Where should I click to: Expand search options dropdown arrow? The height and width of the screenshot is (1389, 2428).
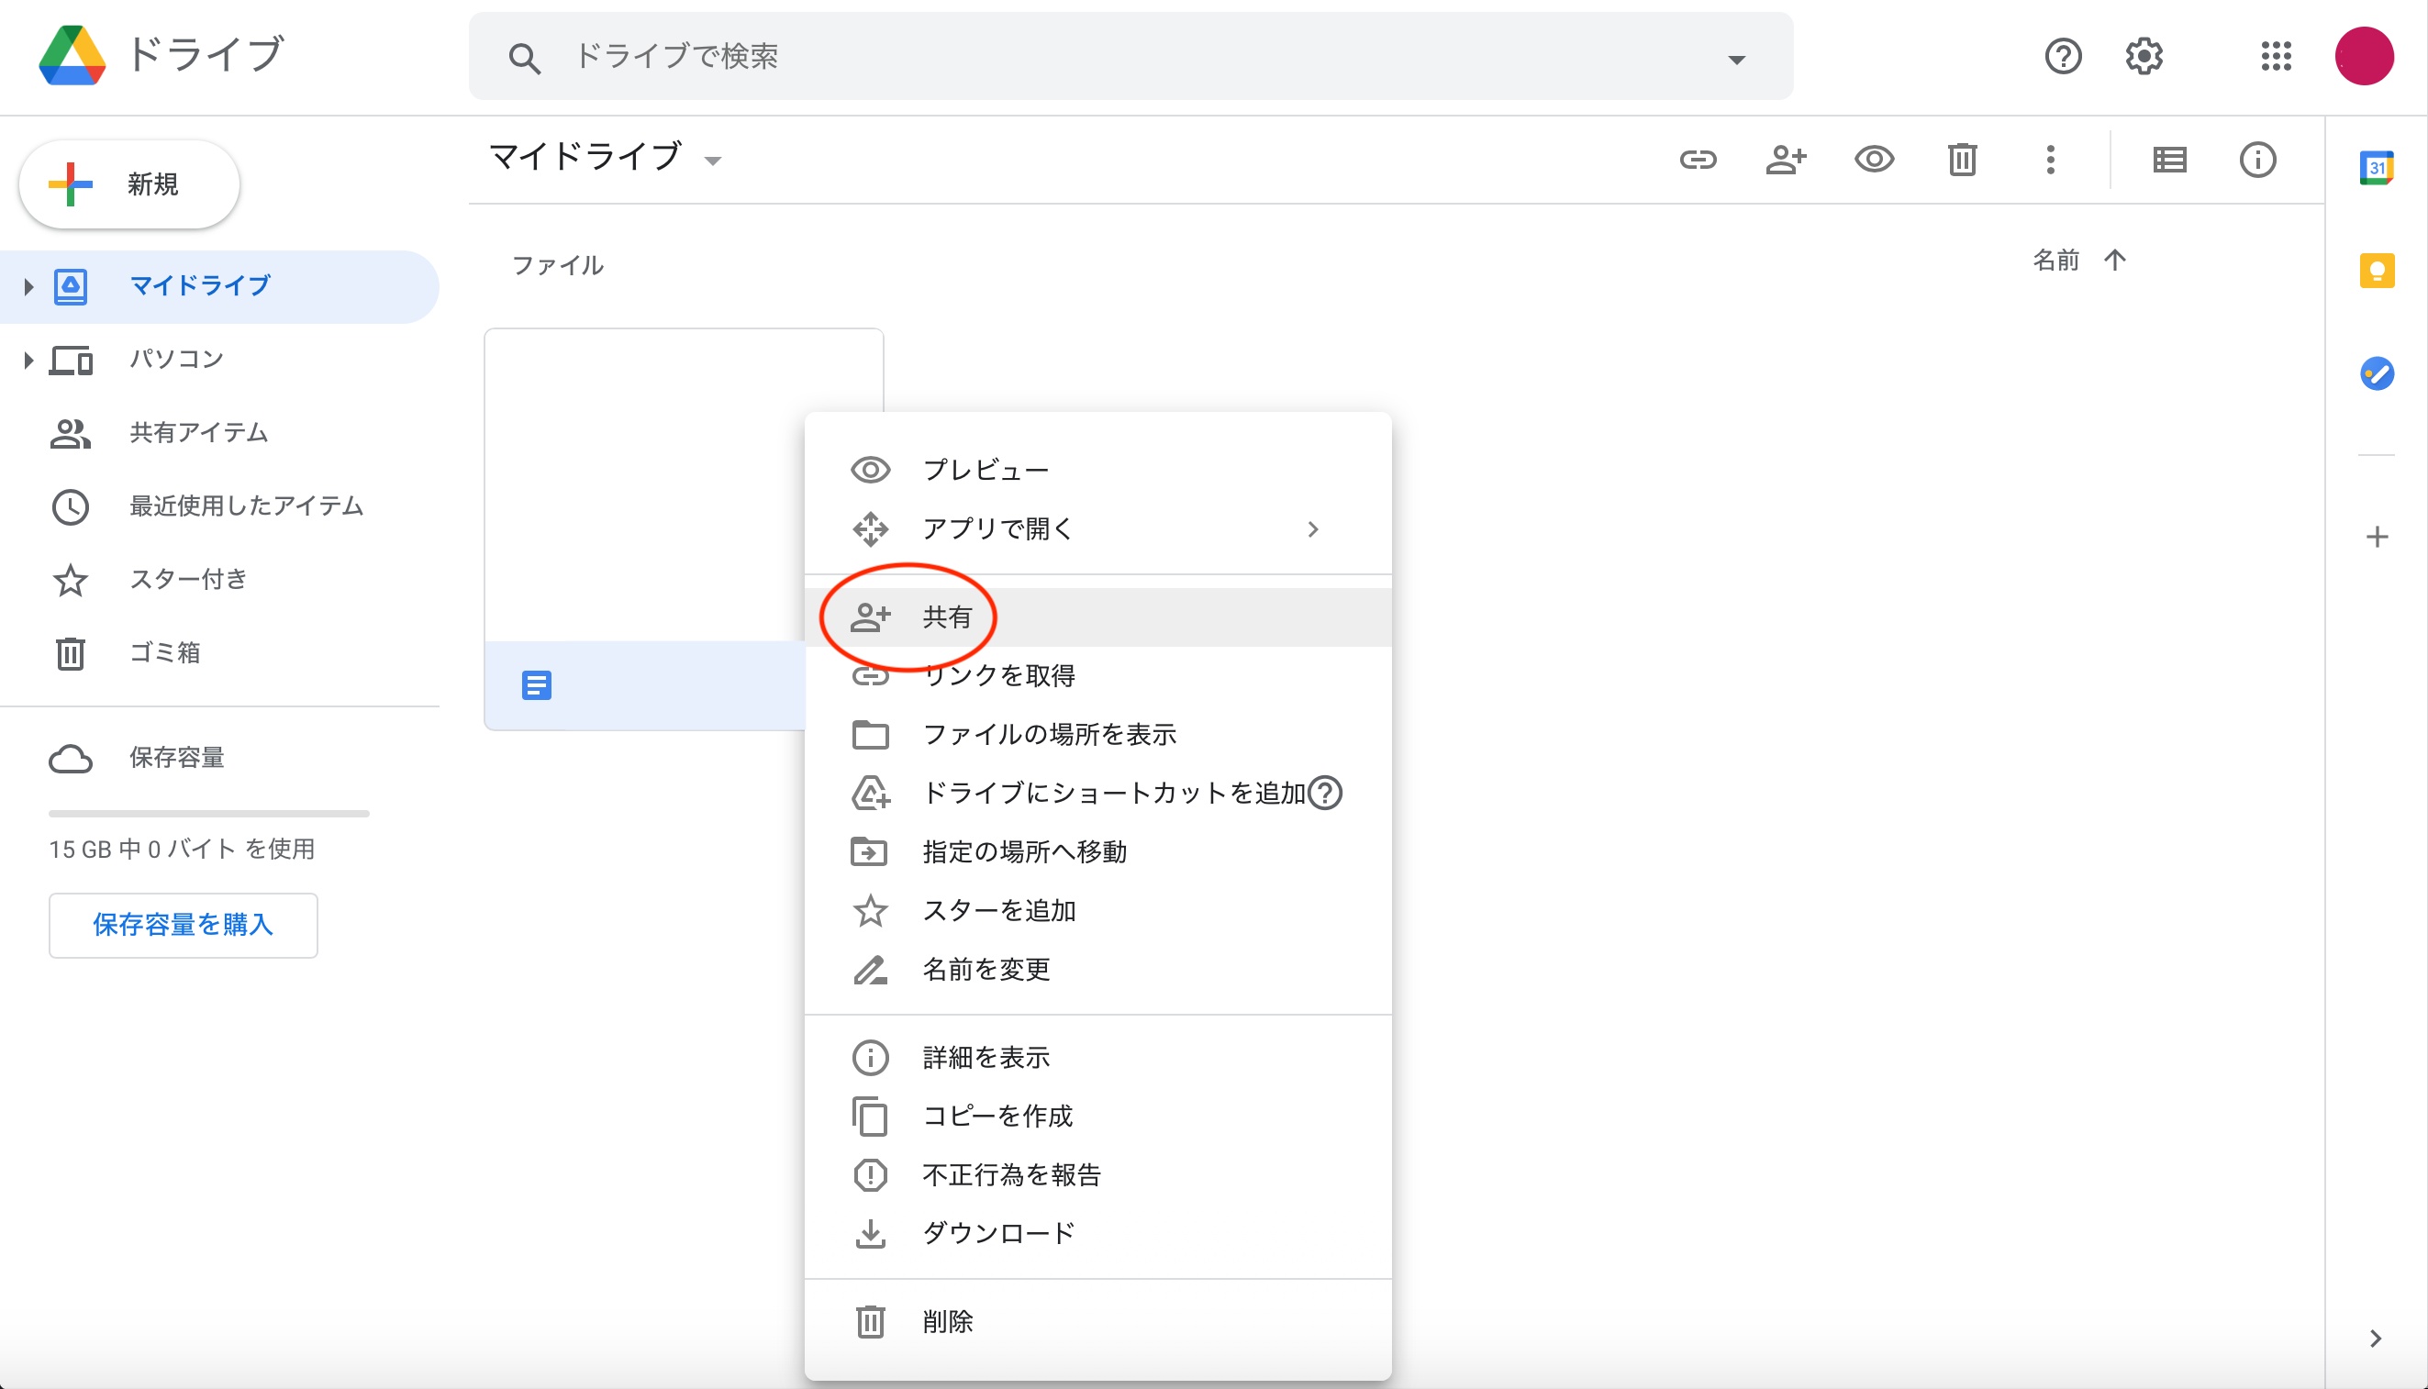coord(1736,59)
